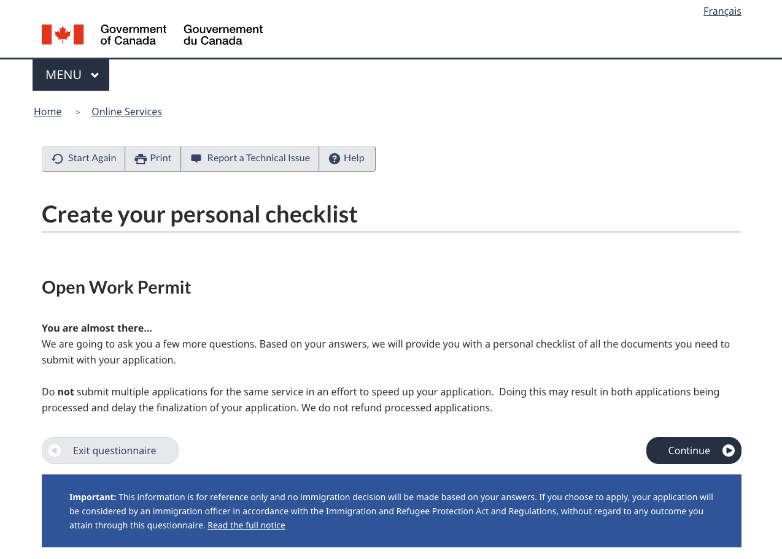The width and height of the screenshot is (782, 559).
Task: Click the left arrow icon on Exit questionnaire
Action: 55,451
